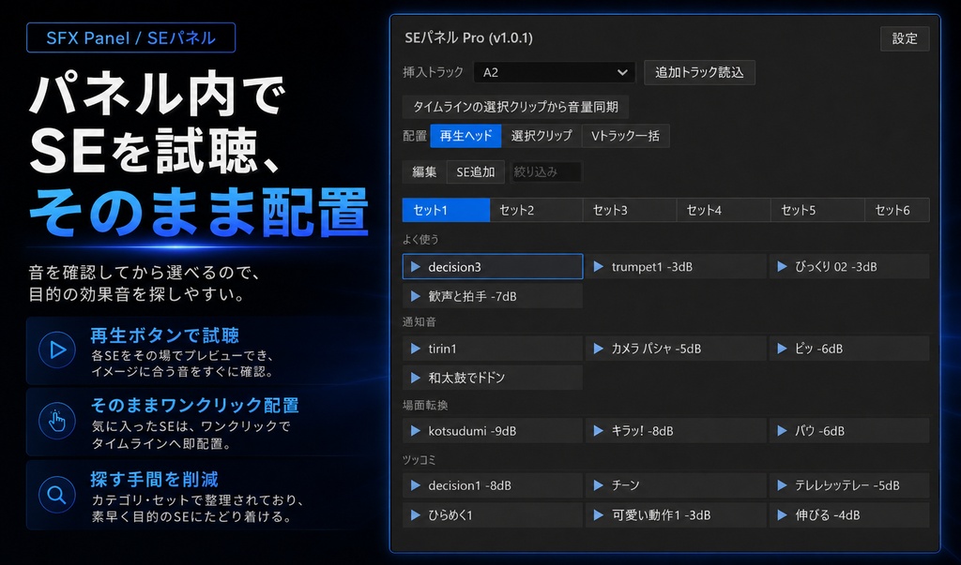Screen dimensions: 961x565
Task: Click the SE追加 button
Action: pos(476,172)
